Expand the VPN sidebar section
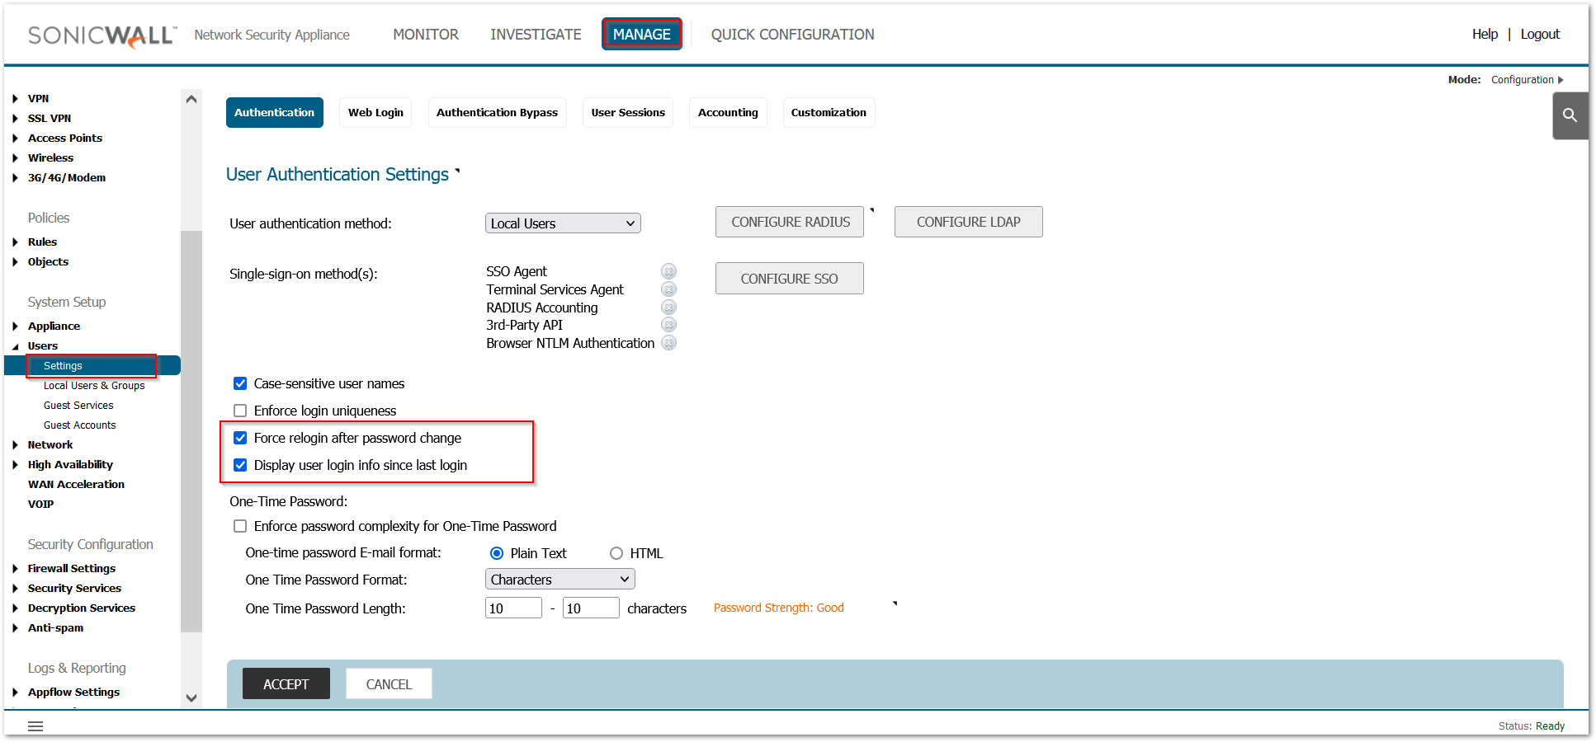Screen dimensions: 1596x742 pos(16,98)
